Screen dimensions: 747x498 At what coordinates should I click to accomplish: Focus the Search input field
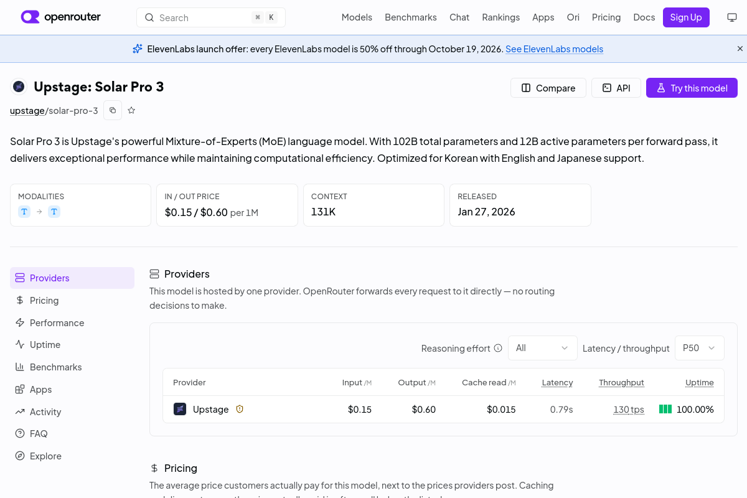211,17
